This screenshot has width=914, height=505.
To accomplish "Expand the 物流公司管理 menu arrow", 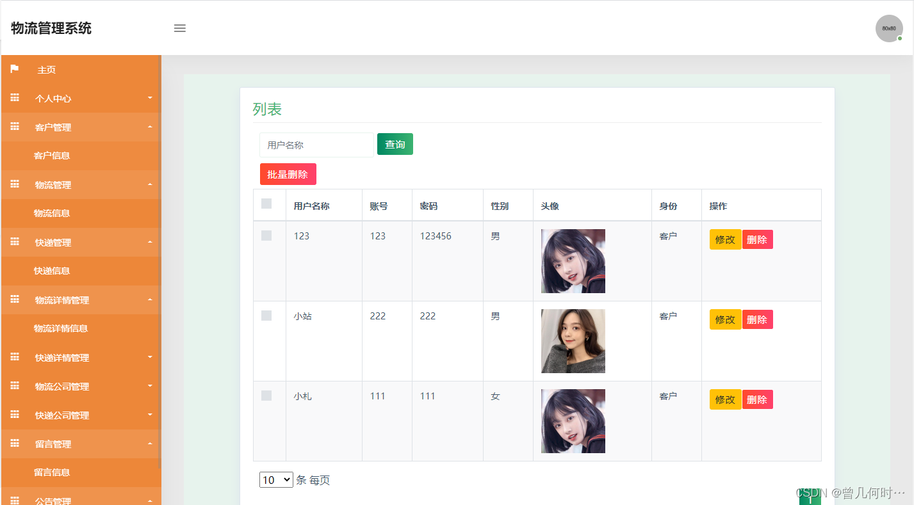I will point(150,386).
